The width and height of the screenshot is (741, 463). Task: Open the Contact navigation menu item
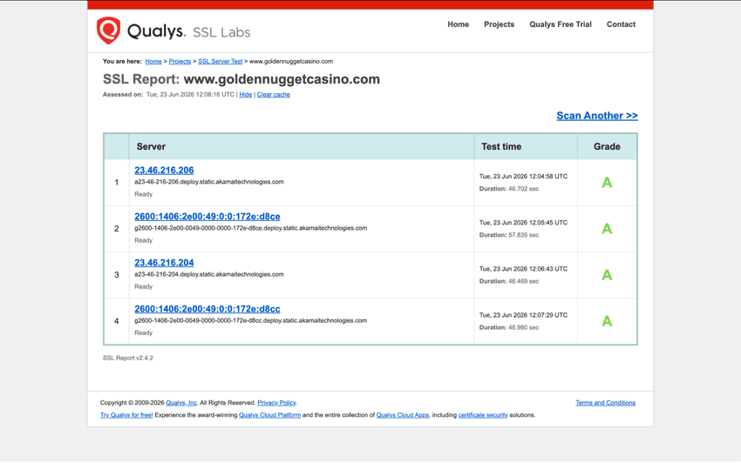pos(621,24)
